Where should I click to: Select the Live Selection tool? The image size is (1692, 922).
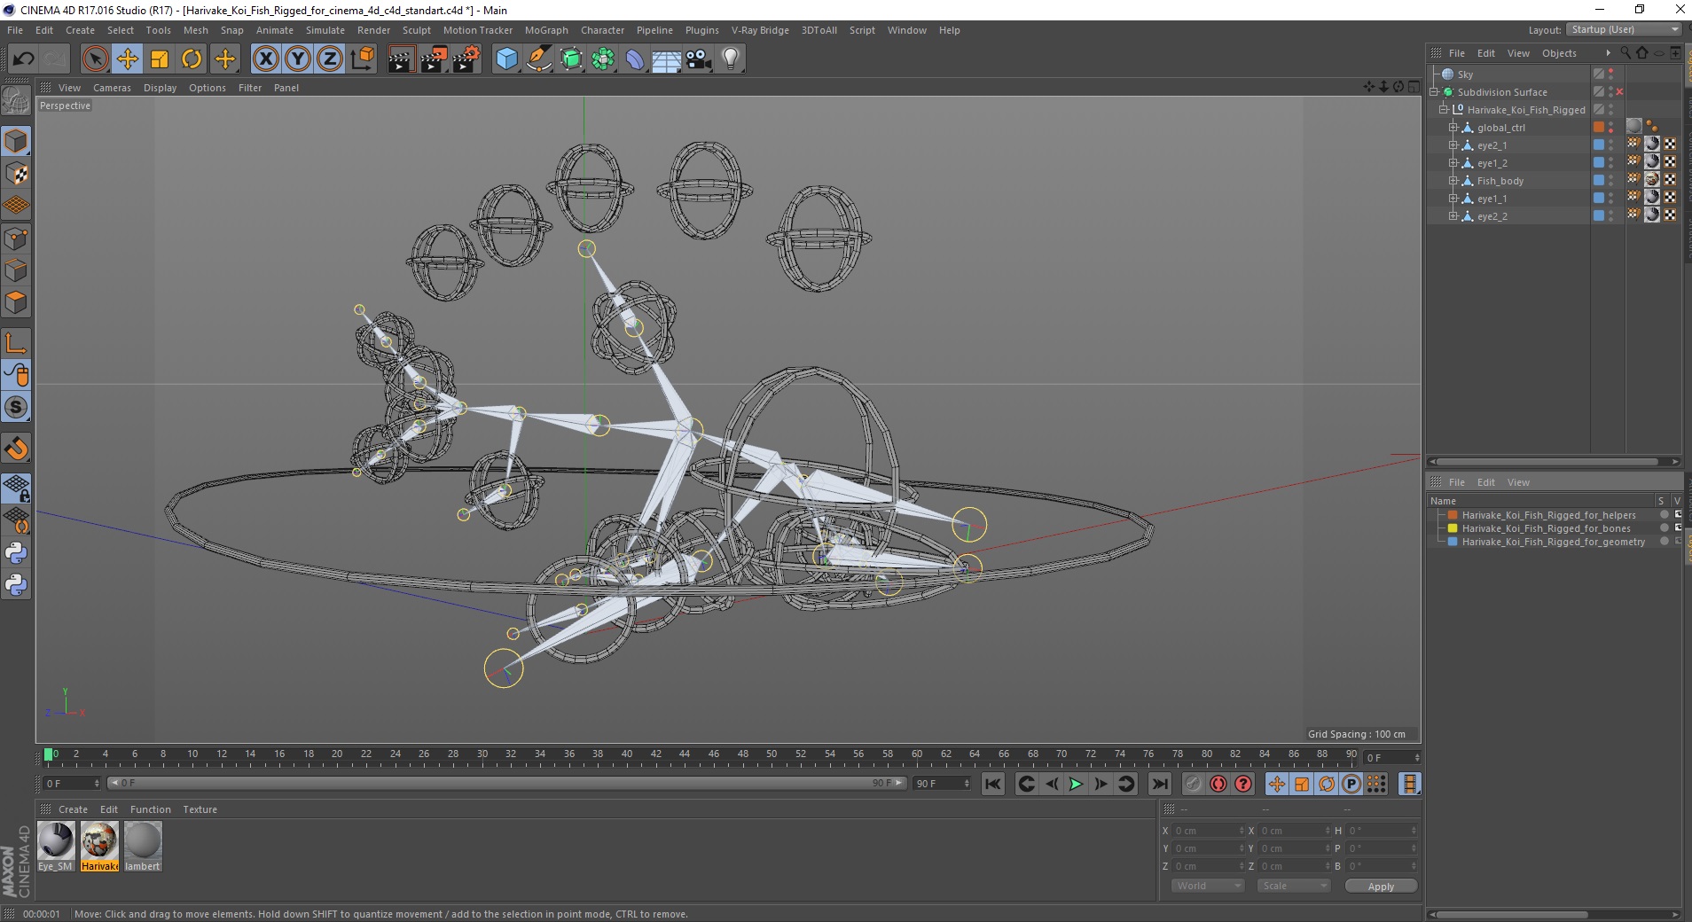pyautogui.click(x=95, y=59)
